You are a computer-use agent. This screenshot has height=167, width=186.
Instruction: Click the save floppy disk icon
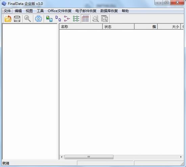(x=17, y=19)
